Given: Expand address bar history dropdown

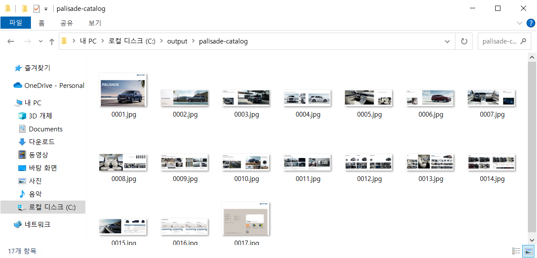Looking at the screenshot, I should (x=447, y=41).
